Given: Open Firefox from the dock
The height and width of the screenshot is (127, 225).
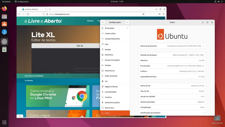Looking at the screenshot, I should tap(4, 9).
